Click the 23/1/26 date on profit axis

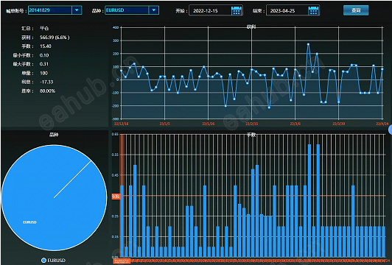(x=209, y=124)
